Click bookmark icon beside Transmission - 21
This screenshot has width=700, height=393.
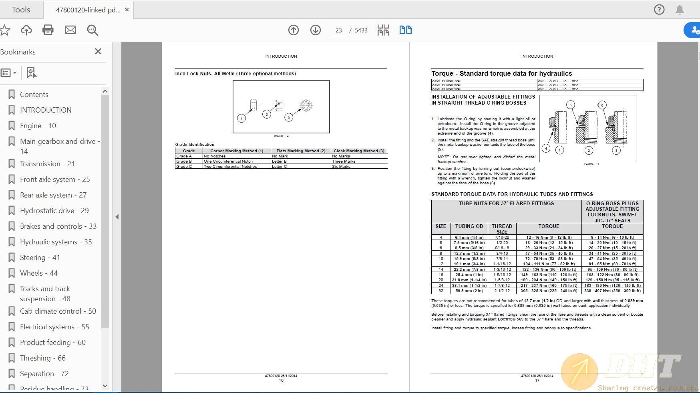click(x=12, y=164)
